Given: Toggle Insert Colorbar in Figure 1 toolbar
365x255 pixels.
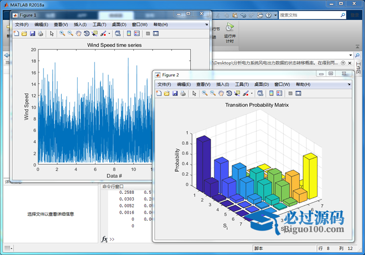Looking at the screenshot, I should [x=129, y=34].
